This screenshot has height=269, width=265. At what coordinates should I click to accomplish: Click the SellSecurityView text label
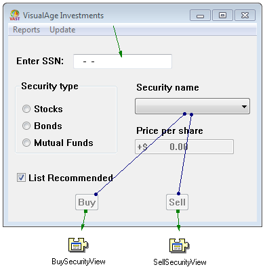[180, 262]
